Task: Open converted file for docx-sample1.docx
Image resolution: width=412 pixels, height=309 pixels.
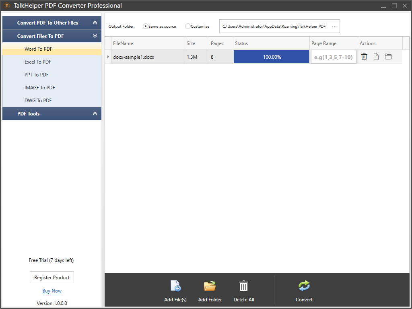Action: coord(376,56)
